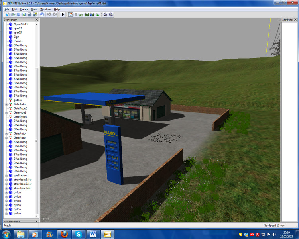Screen dimensions: 299x239
Task: Select the GateType4 node
Action: [20, 117]
